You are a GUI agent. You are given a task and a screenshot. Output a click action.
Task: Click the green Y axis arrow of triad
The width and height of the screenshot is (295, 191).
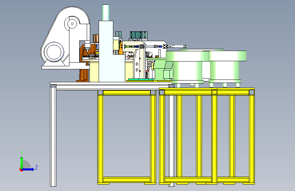[22, 163]
